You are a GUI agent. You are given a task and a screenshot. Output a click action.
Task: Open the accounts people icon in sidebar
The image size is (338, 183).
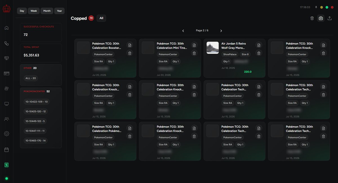pos(6,119)
